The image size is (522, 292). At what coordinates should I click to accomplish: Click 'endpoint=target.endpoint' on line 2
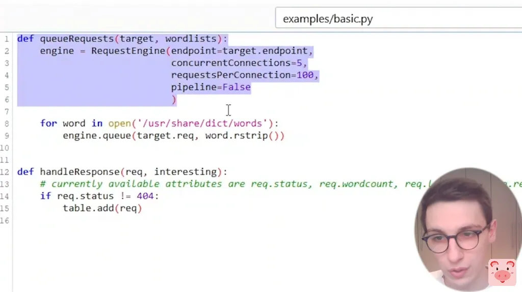click(x=240, y=51)
